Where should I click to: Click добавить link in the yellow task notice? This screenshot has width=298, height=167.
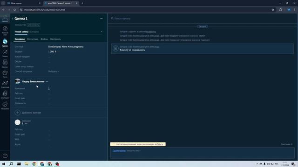pyautogui.click(x=159, y=144)
